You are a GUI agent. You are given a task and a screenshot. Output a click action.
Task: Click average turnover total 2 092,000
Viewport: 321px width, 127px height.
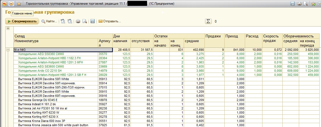291,50
